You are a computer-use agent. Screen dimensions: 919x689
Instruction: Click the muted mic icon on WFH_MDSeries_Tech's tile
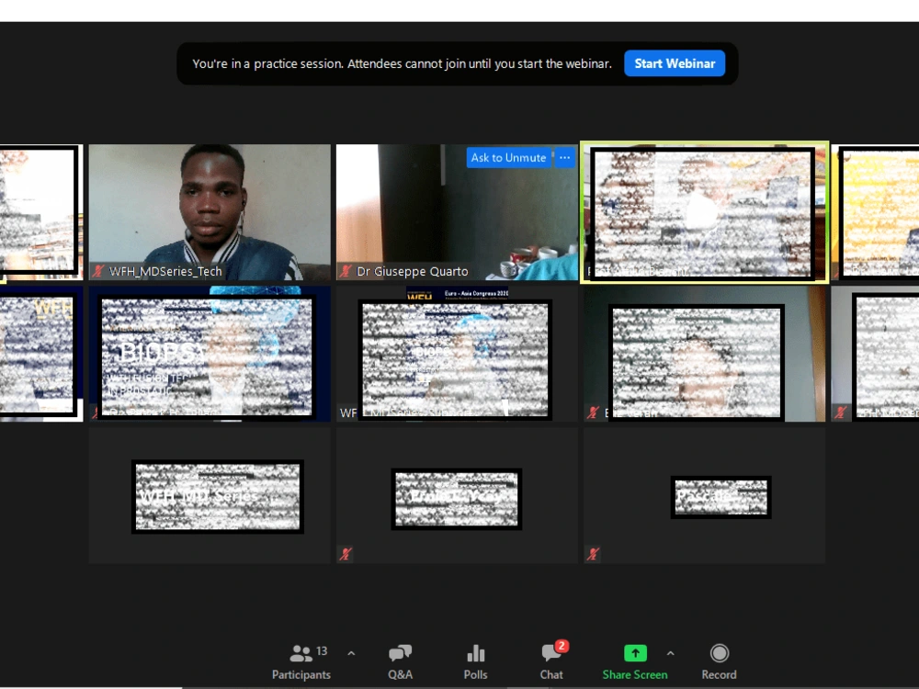pos(99,272)
